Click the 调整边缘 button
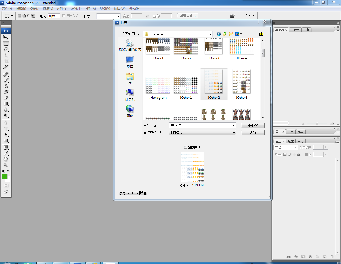The width and height of the screenshot is (341, 264). tap(188, 16)
